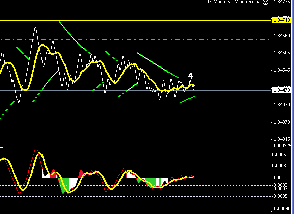Click the divider between chart and indicator window
The height and width of the screenshot is (214, 294).
coord(136,141)
